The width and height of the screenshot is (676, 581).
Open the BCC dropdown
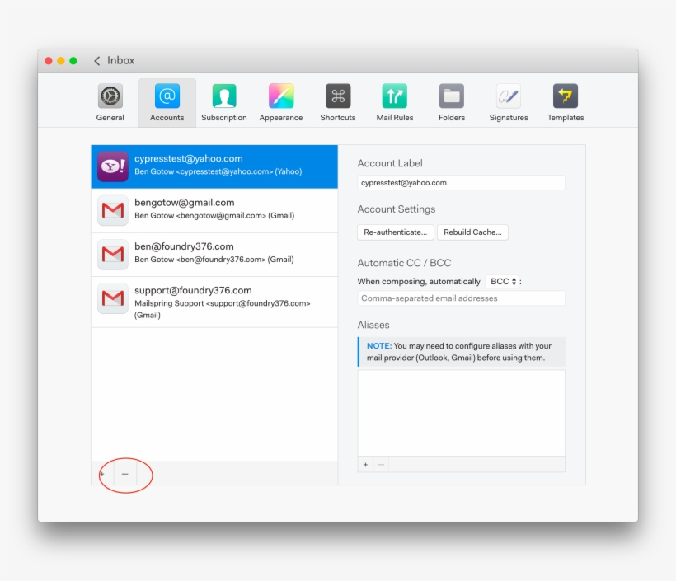502,282
